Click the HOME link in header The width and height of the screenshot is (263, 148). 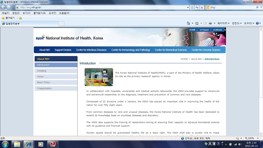tap(192, 30)
